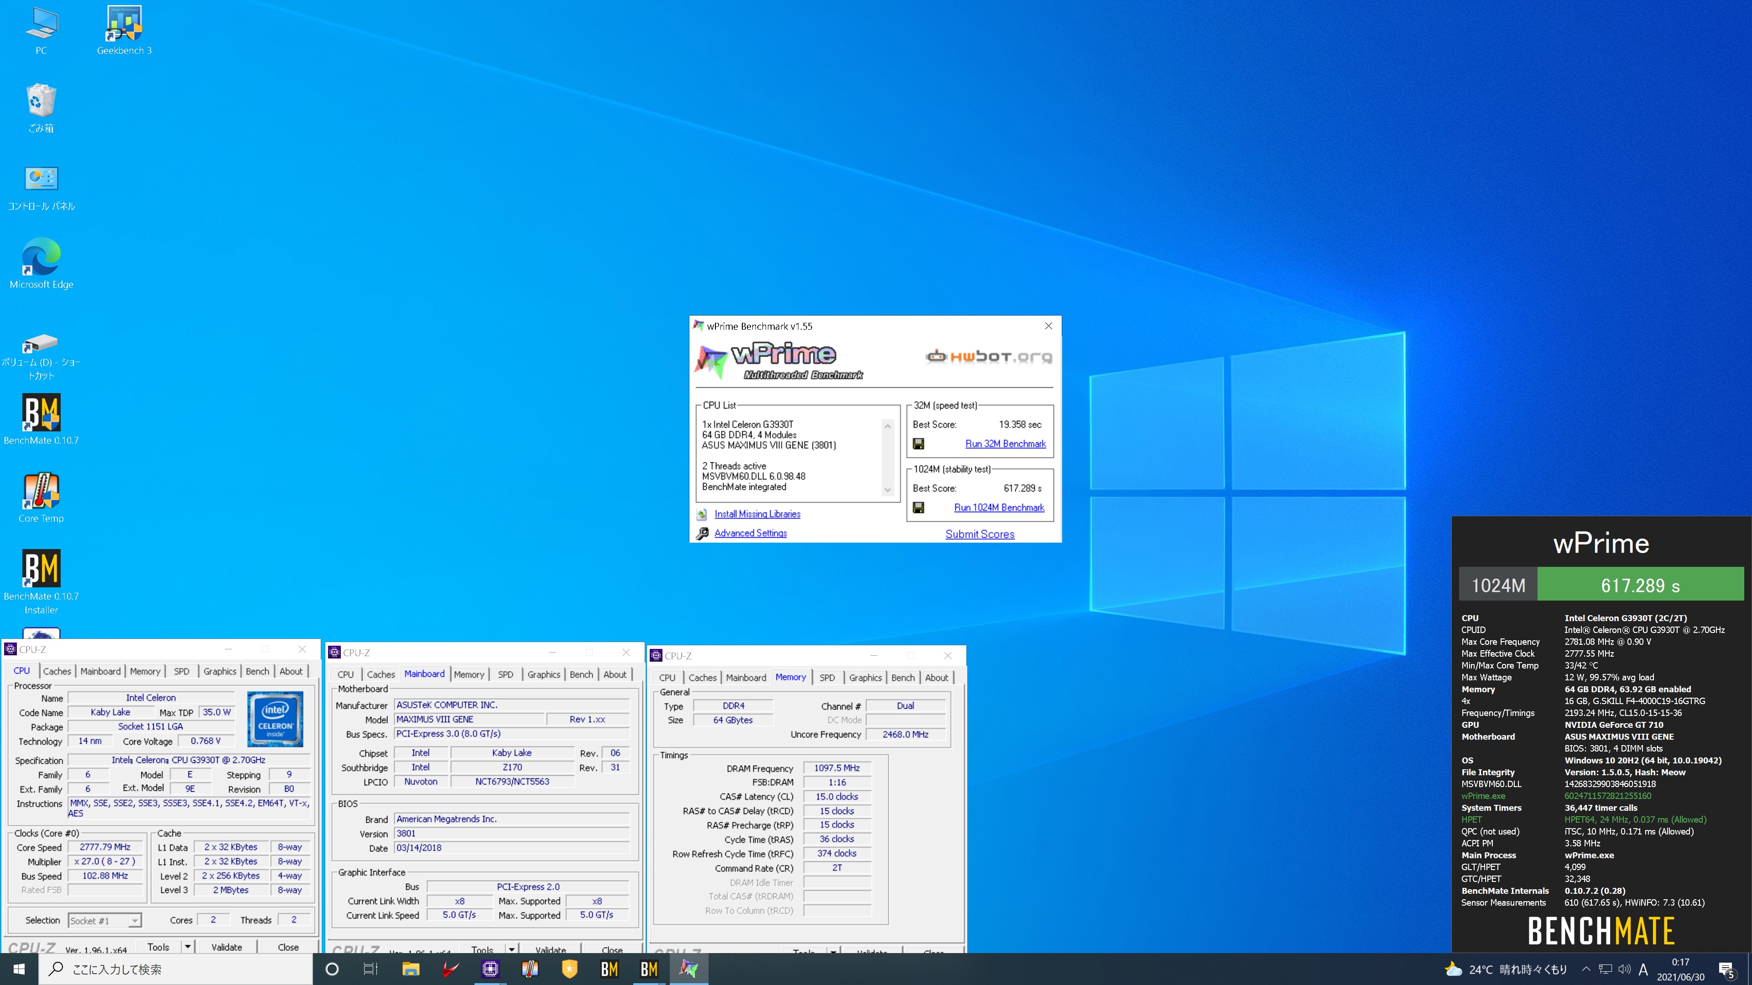Click the DRAM Frequency value 1097.5 MHz

pos(837,768)
